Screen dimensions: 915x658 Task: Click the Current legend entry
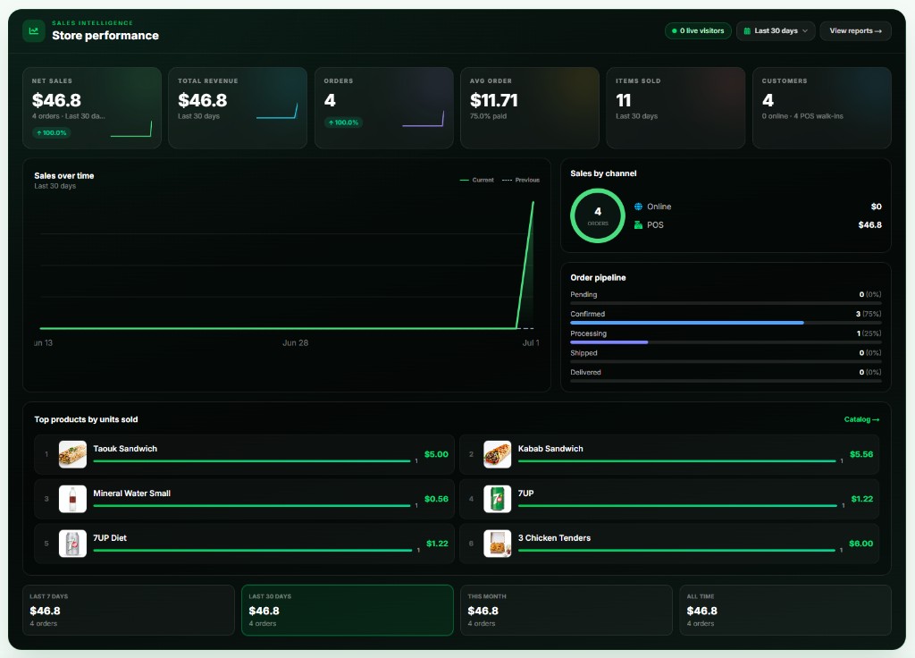click(477, 180)
